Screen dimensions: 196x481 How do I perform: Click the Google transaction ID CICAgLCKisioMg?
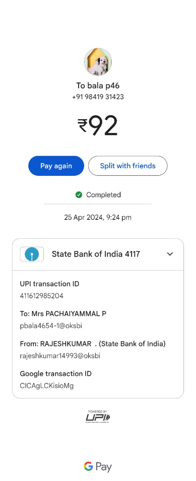[x=47, y=386]
